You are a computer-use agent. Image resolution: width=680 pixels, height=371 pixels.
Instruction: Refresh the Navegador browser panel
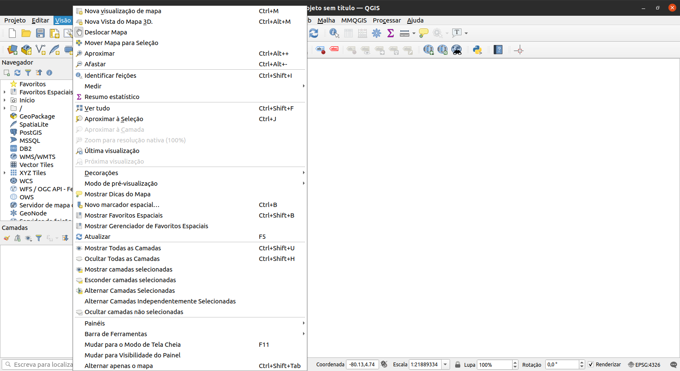point(17,73)
